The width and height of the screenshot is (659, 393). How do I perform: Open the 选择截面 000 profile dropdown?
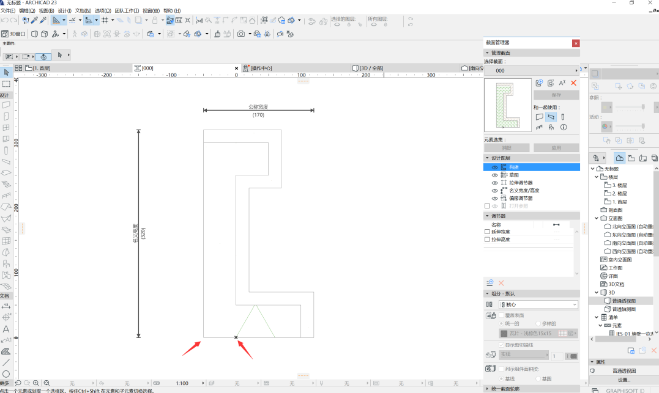point(532,70)
